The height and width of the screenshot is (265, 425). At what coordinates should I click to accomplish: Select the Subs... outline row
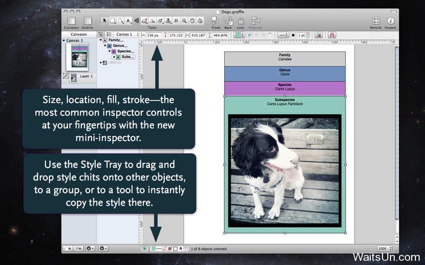(x=127, y=57)
